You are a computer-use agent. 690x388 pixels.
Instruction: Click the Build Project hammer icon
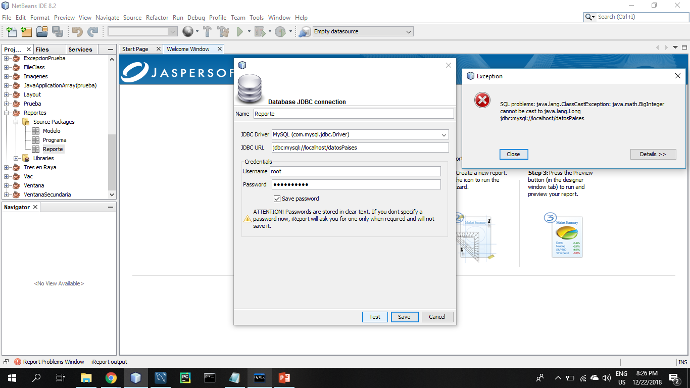(x=207, y=32)
